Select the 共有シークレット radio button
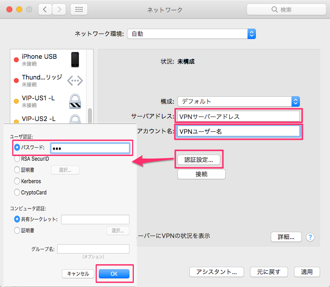The height and width of the screenshot is (287, 330). coord(17,219)
